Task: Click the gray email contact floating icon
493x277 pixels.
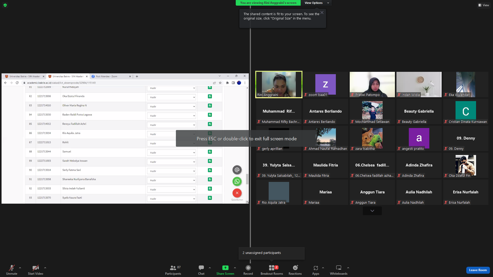Action: [237, 170]
